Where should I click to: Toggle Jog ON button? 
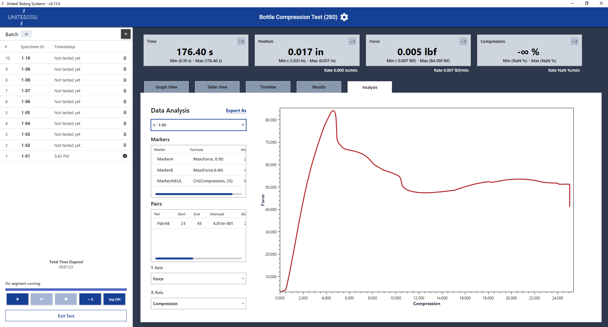(114, 299)
